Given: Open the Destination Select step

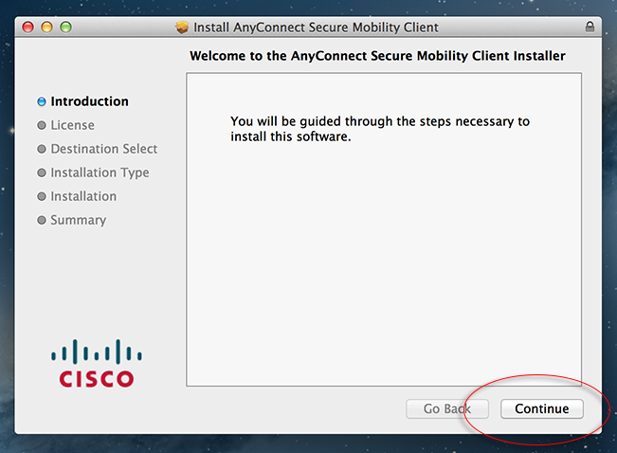Looking at the screenshot, I should 104,149.
